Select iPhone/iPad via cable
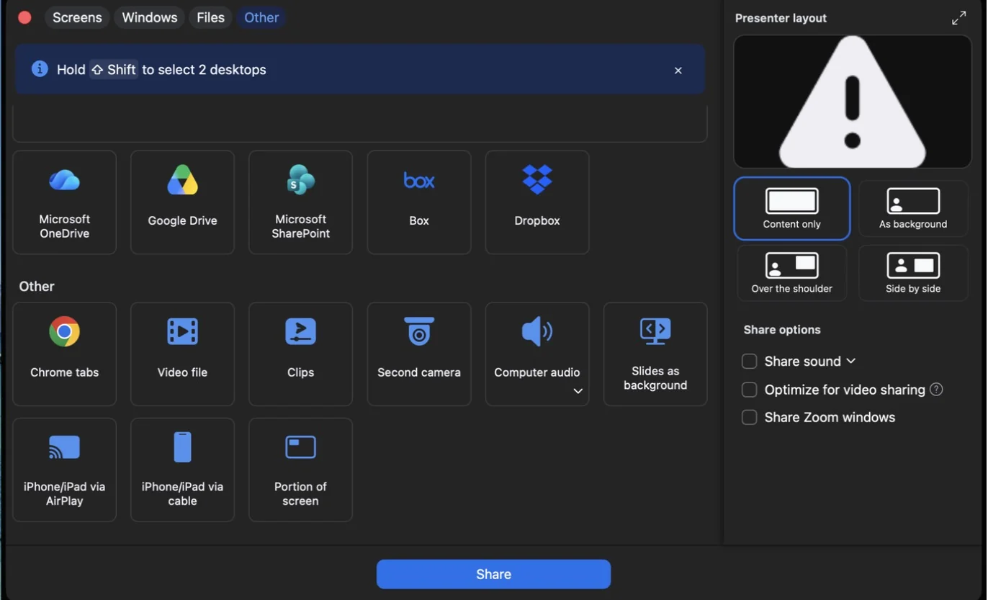 click(182, 470)
